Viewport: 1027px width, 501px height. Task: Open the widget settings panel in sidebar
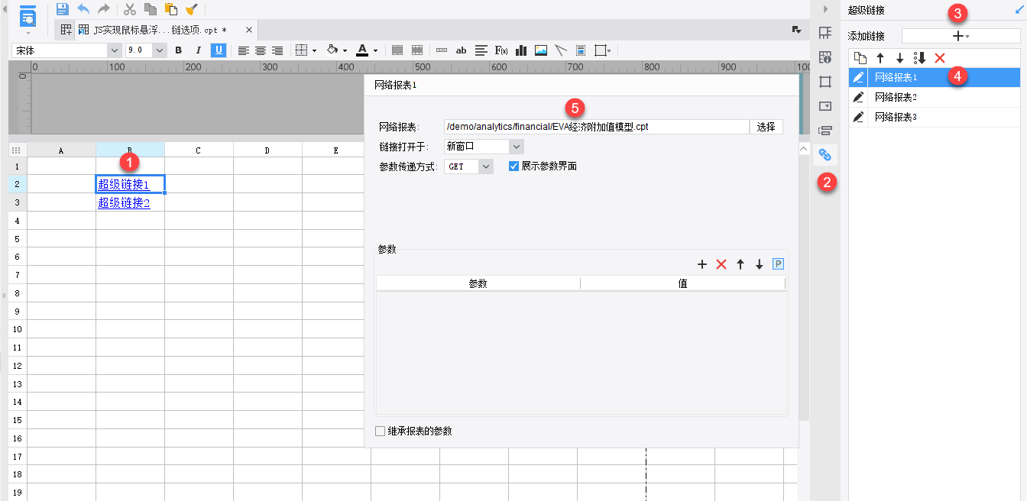825,106
